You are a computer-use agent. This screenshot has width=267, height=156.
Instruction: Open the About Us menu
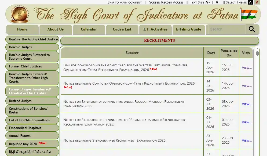point(56,29)
